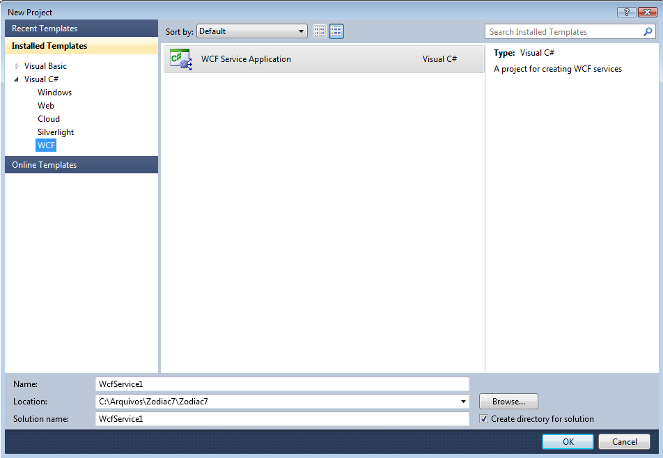The width and height of the screenshot is (663, 458).
Task: Open the Recent Templates section
Action: click(x=81, y=29)
